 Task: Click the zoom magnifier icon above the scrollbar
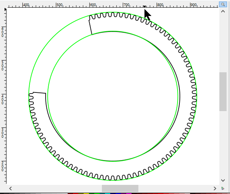pyautogui.click(x=223, y=5)
